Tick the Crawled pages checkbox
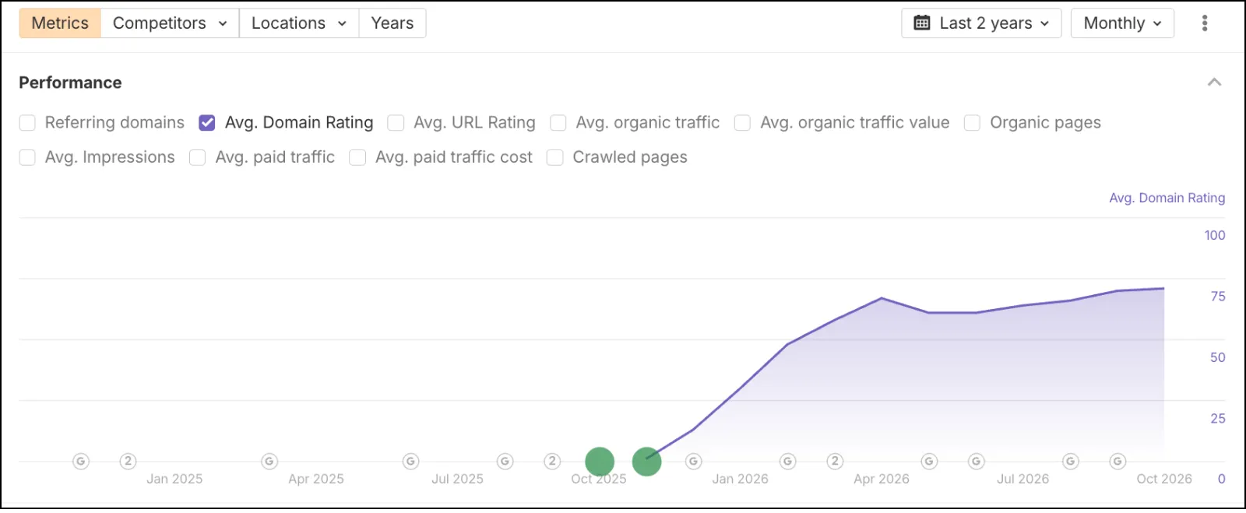Viewport: 1246px width, 513px height. click(x=554, y=158)
